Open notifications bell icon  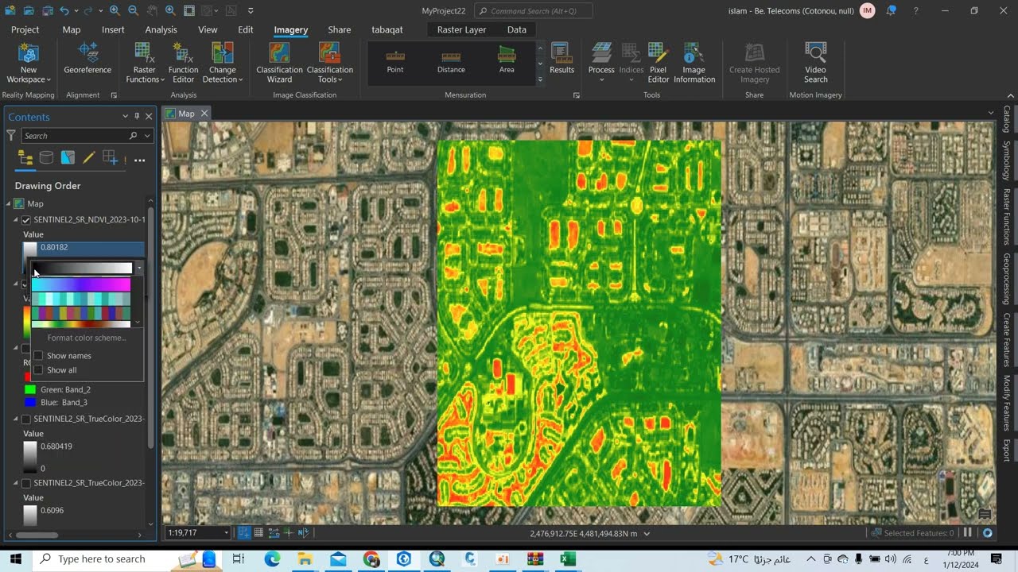(892, 11)
